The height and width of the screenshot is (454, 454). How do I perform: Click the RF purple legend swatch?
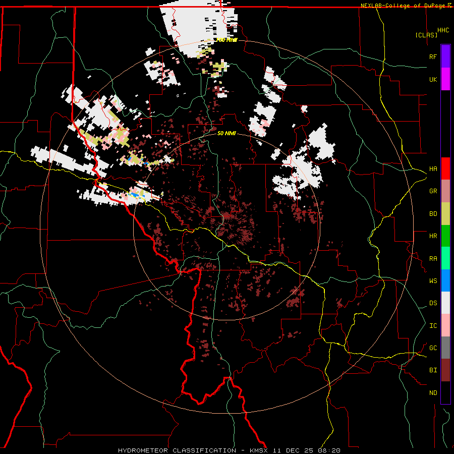tap(445, 56)
